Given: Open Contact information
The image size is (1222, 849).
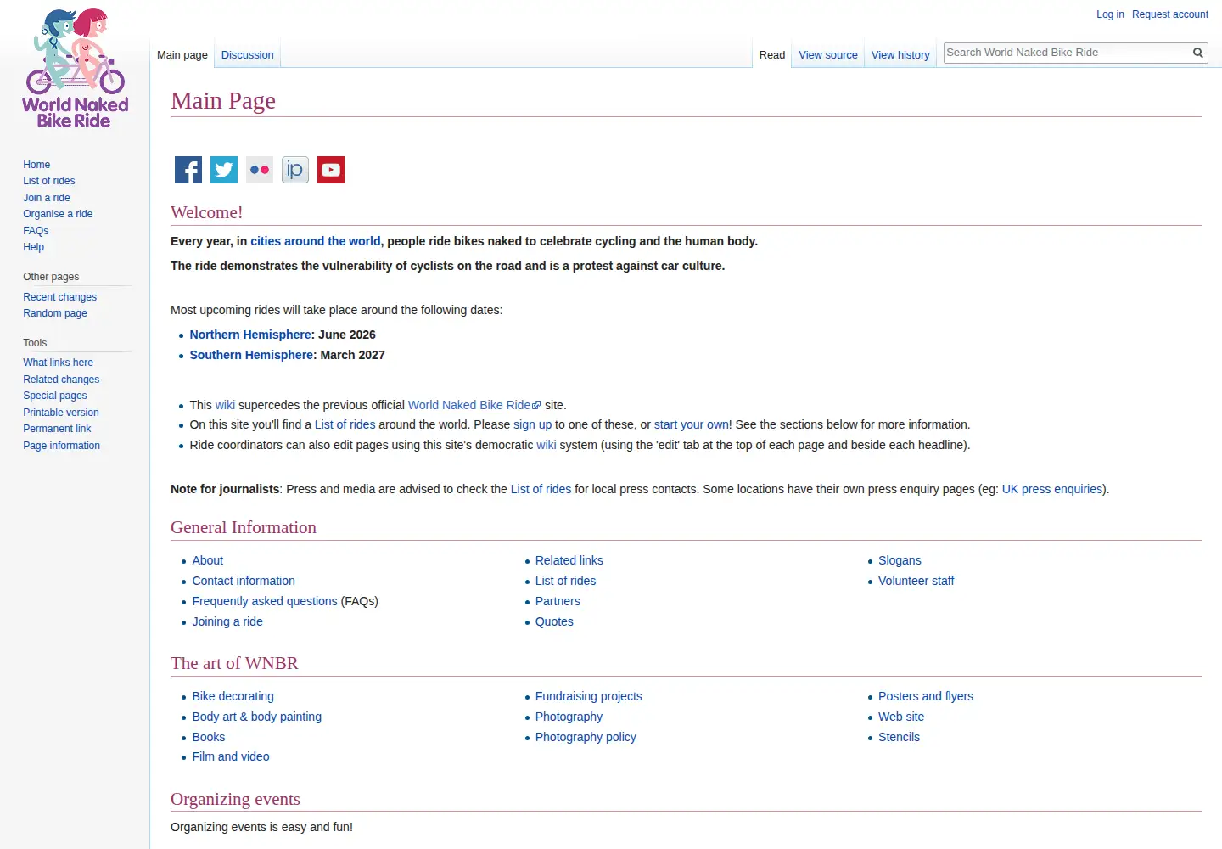Looking at the screenshot, I should point(244,581).
